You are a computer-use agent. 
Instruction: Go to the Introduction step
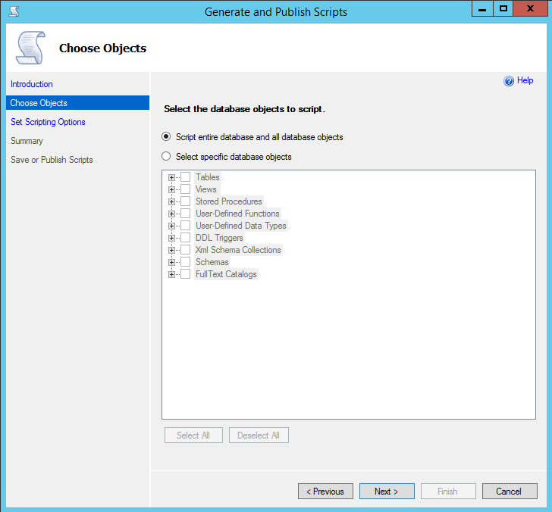[32, 84]
